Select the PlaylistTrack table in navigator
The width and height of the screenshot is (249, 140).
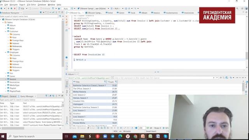15,91
